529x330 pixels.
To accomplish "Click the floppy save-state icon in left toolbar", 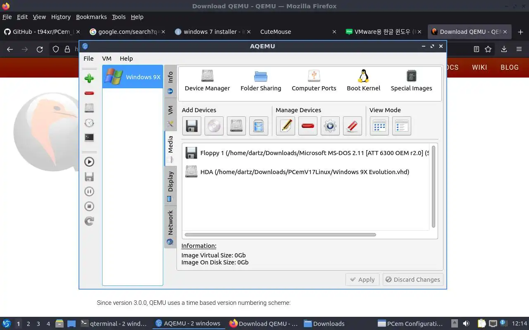I will click(89, 177).
